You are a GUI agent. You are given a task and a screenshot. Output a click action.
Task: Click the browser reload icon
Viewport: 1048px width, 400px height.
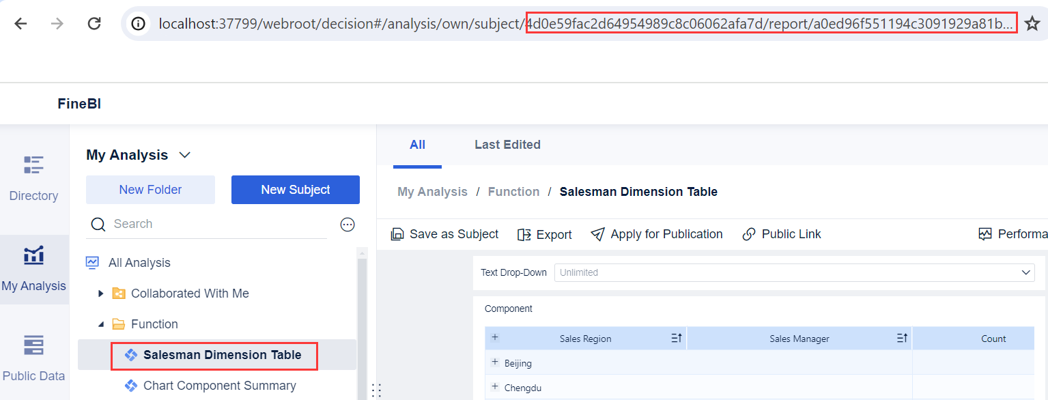tap(94, 24)
